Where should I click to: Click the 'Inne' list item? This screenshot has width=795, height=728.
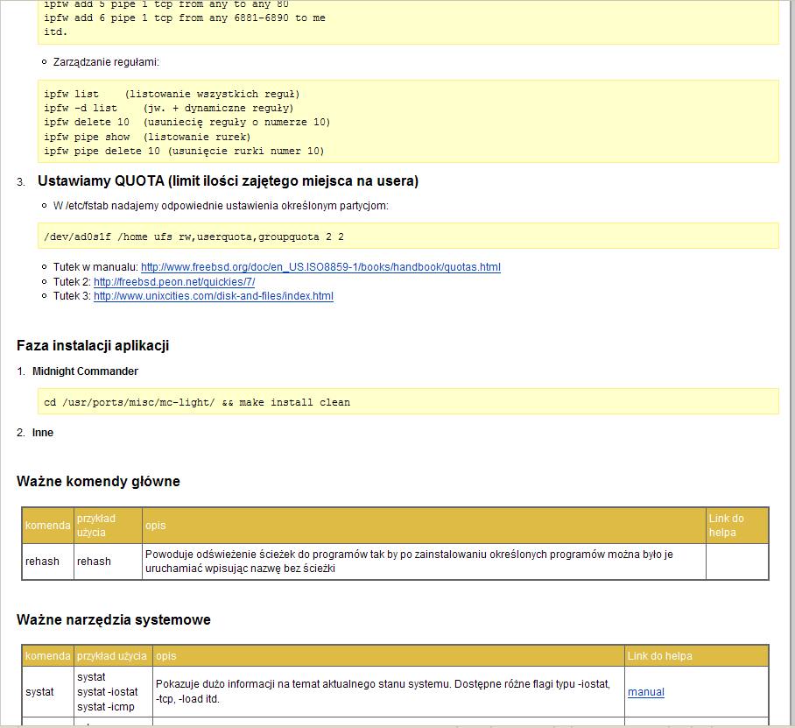coord(43,433)
